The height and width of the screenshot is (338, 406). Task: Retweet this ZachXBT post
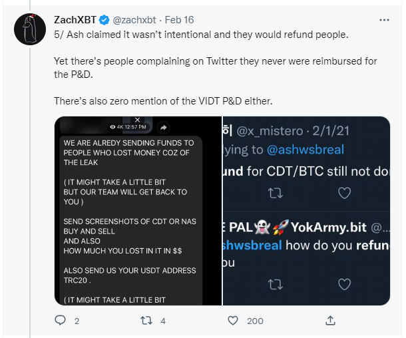[148, 321]
